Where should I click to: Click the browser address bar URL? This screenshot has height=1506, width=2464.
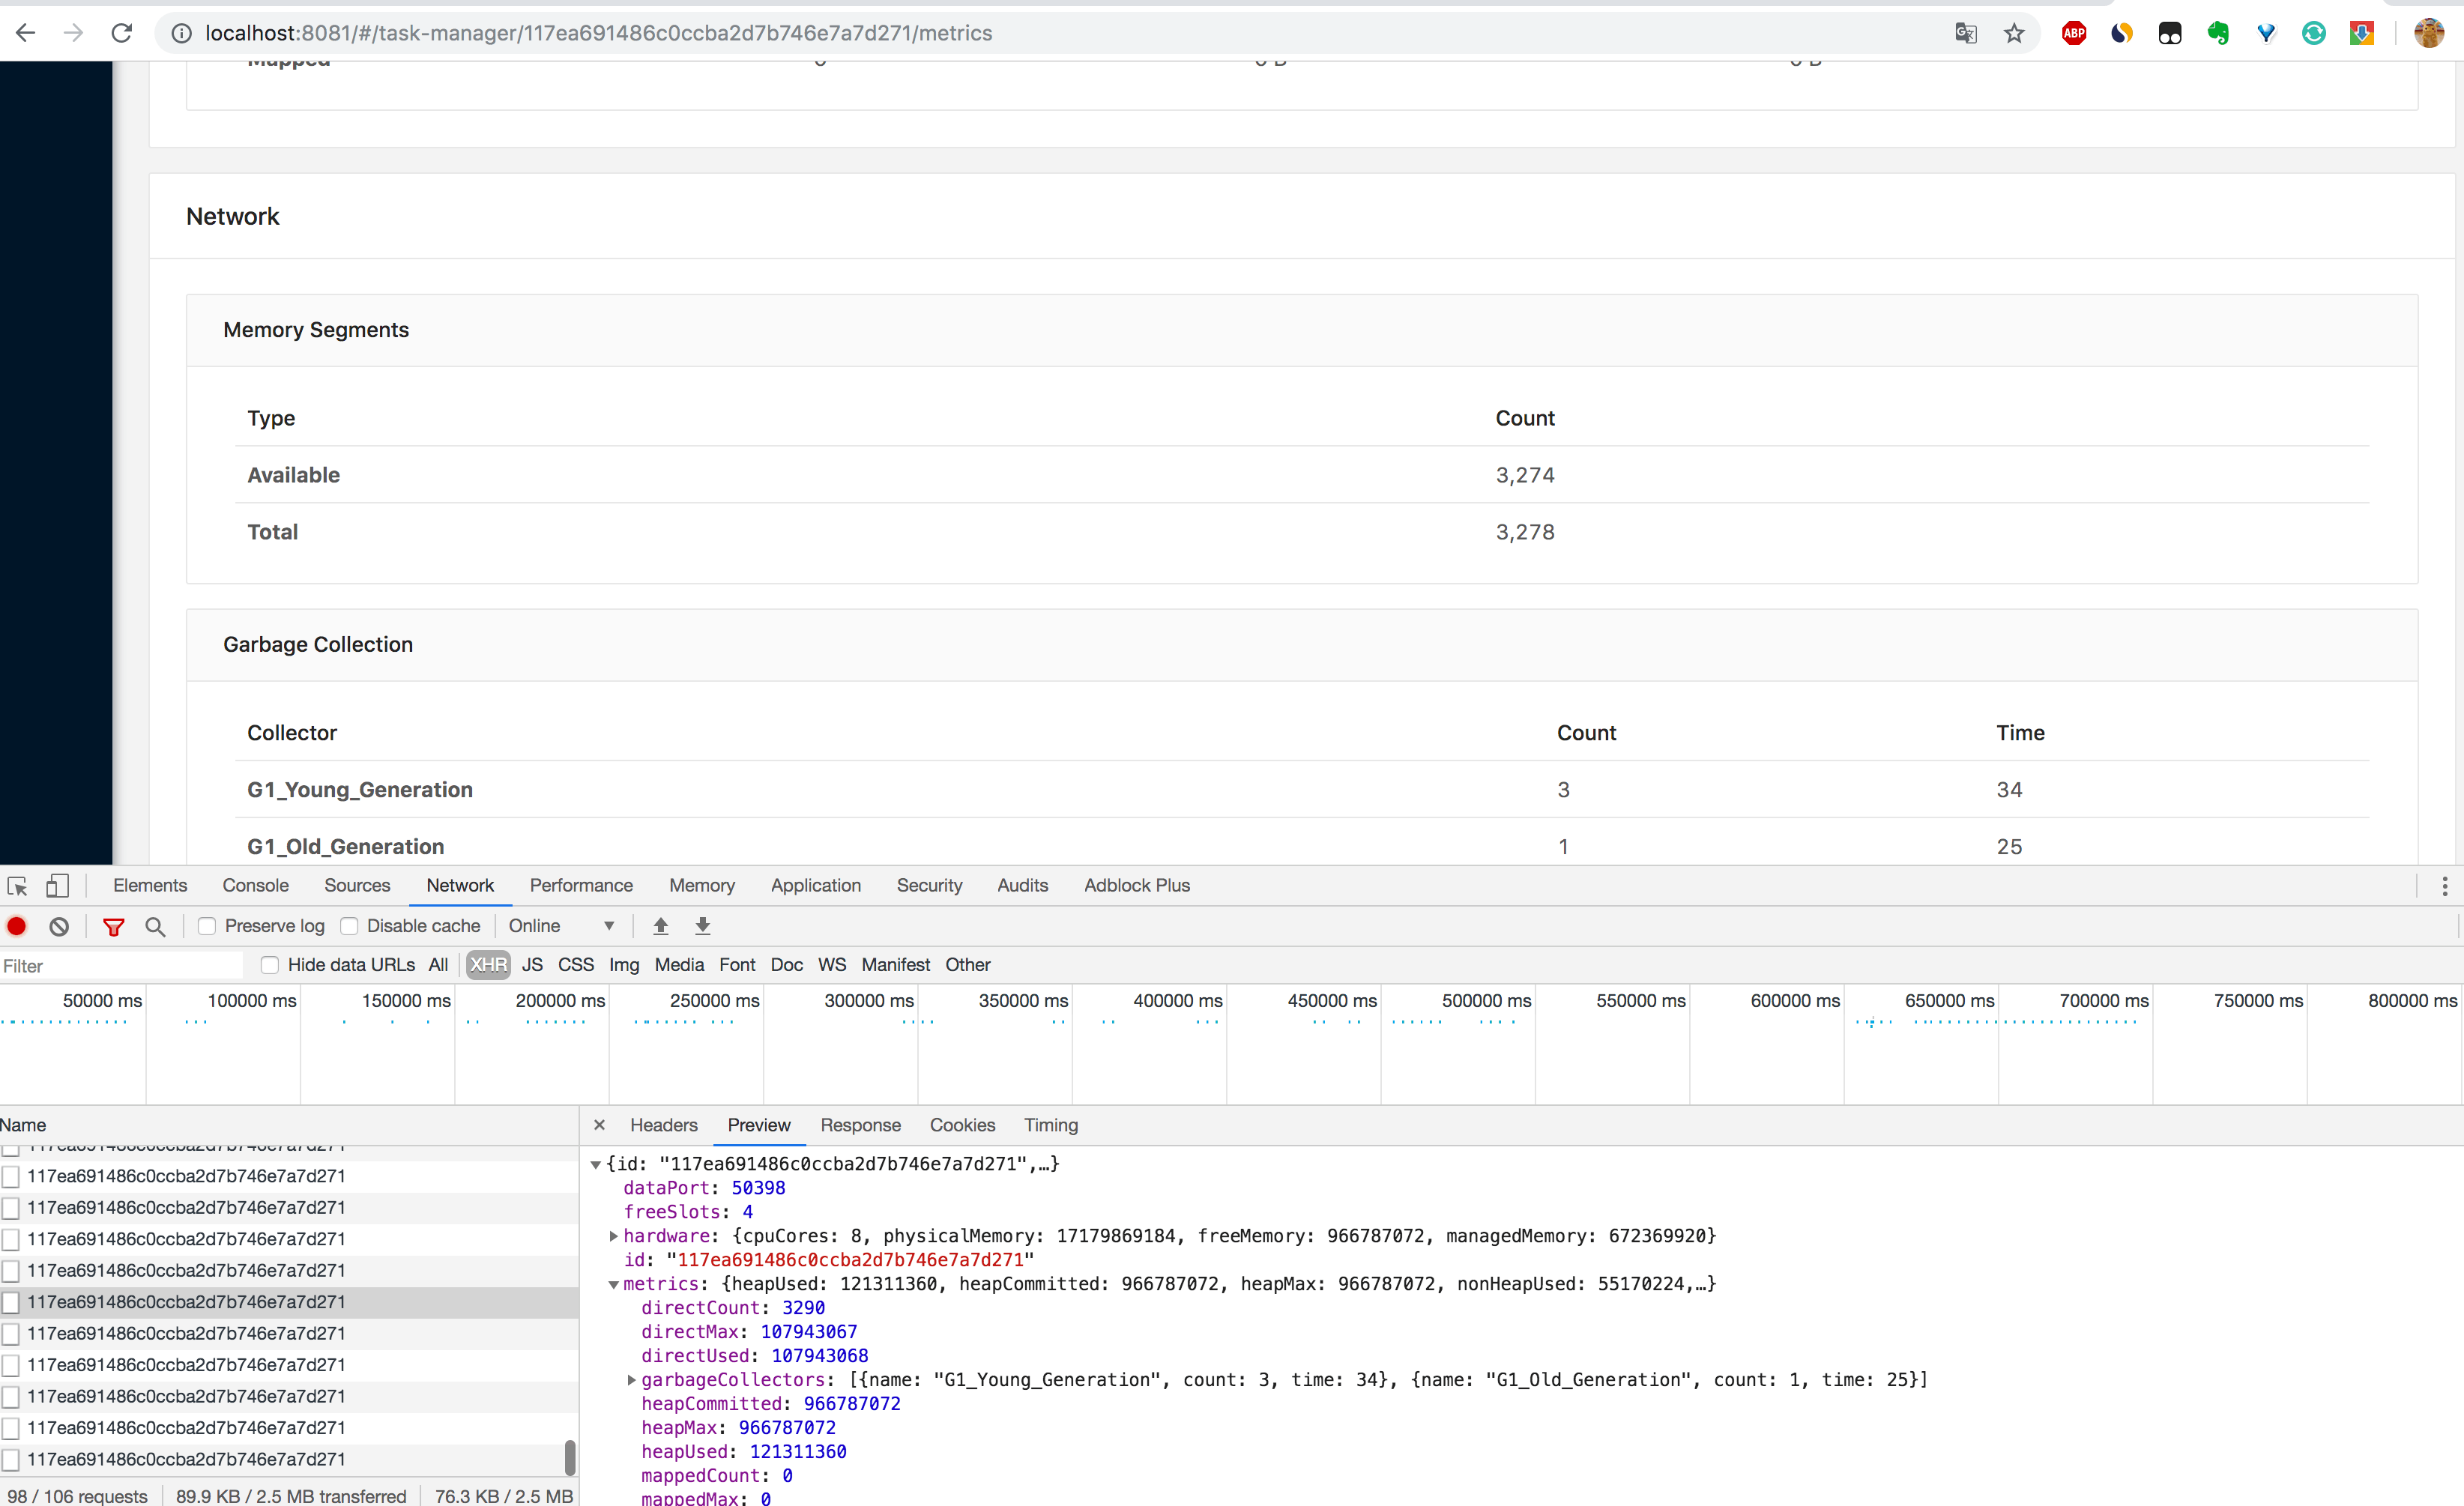point(598,33)
